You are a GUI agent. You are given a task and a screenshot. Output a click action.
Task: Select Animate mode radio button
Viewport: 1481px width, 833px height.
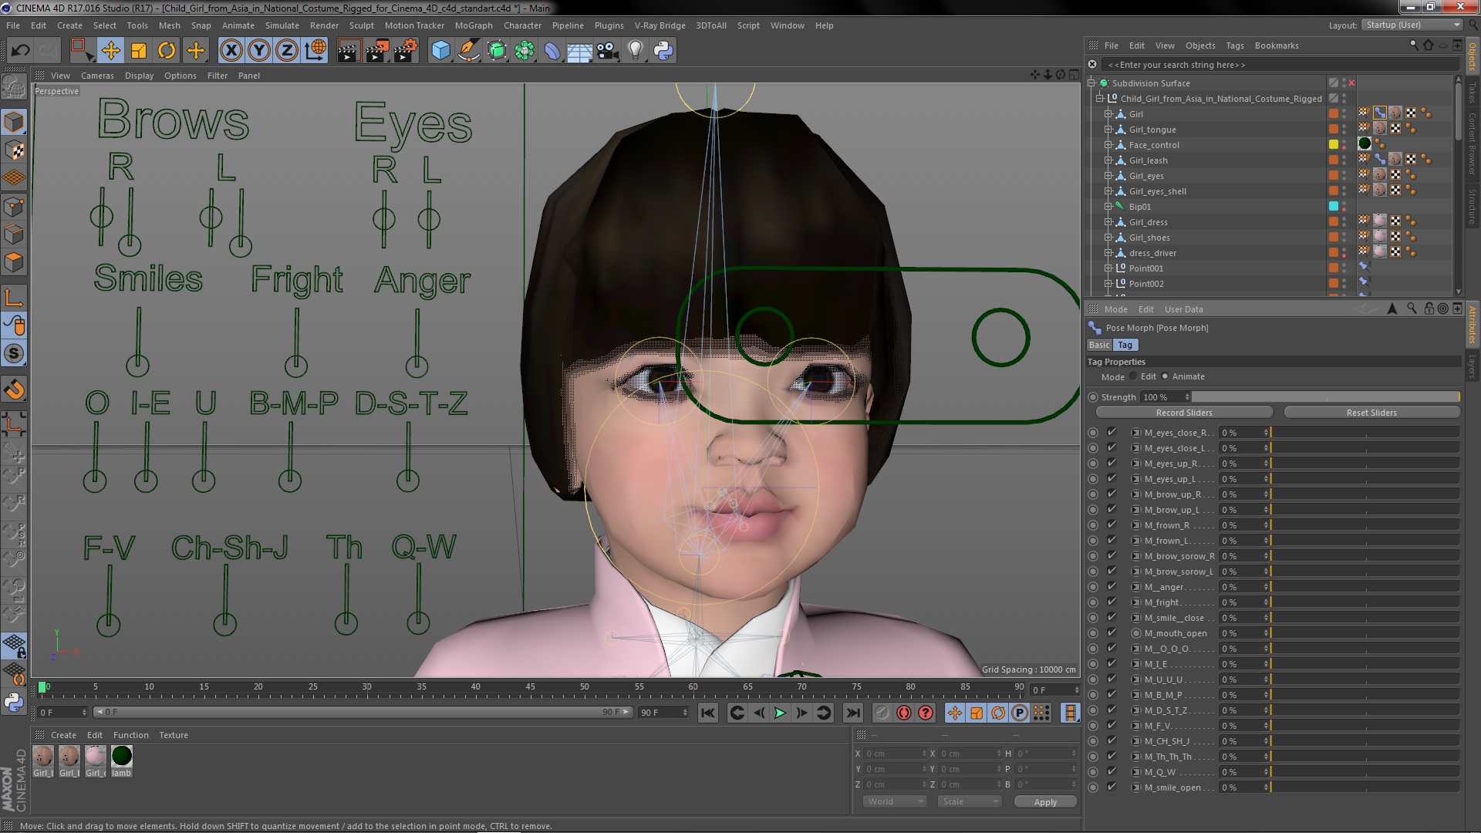pos(1165,376)
